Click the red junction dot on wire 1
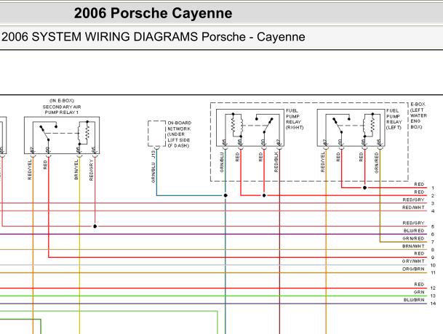 (364, 187)
